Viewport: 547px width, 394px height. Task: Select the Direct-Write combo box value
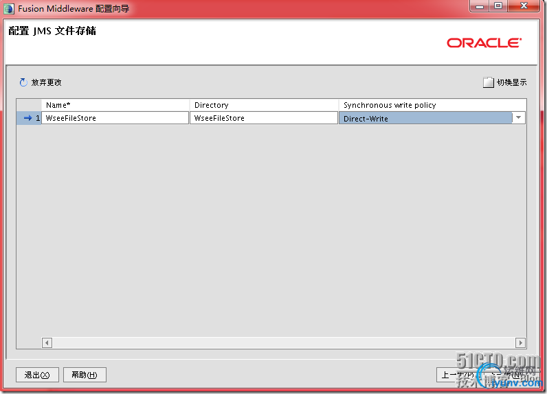click(x=425, y=118)
